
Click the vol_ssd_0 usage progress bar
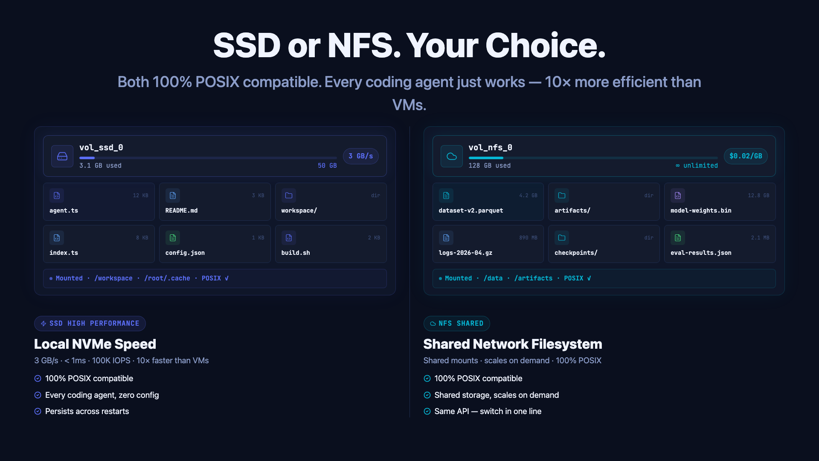[x=208, y=158]
